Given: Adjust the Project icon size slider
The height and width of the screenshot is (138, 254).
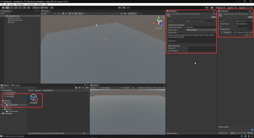Looking at the screenshot, I should coord(84,133).
